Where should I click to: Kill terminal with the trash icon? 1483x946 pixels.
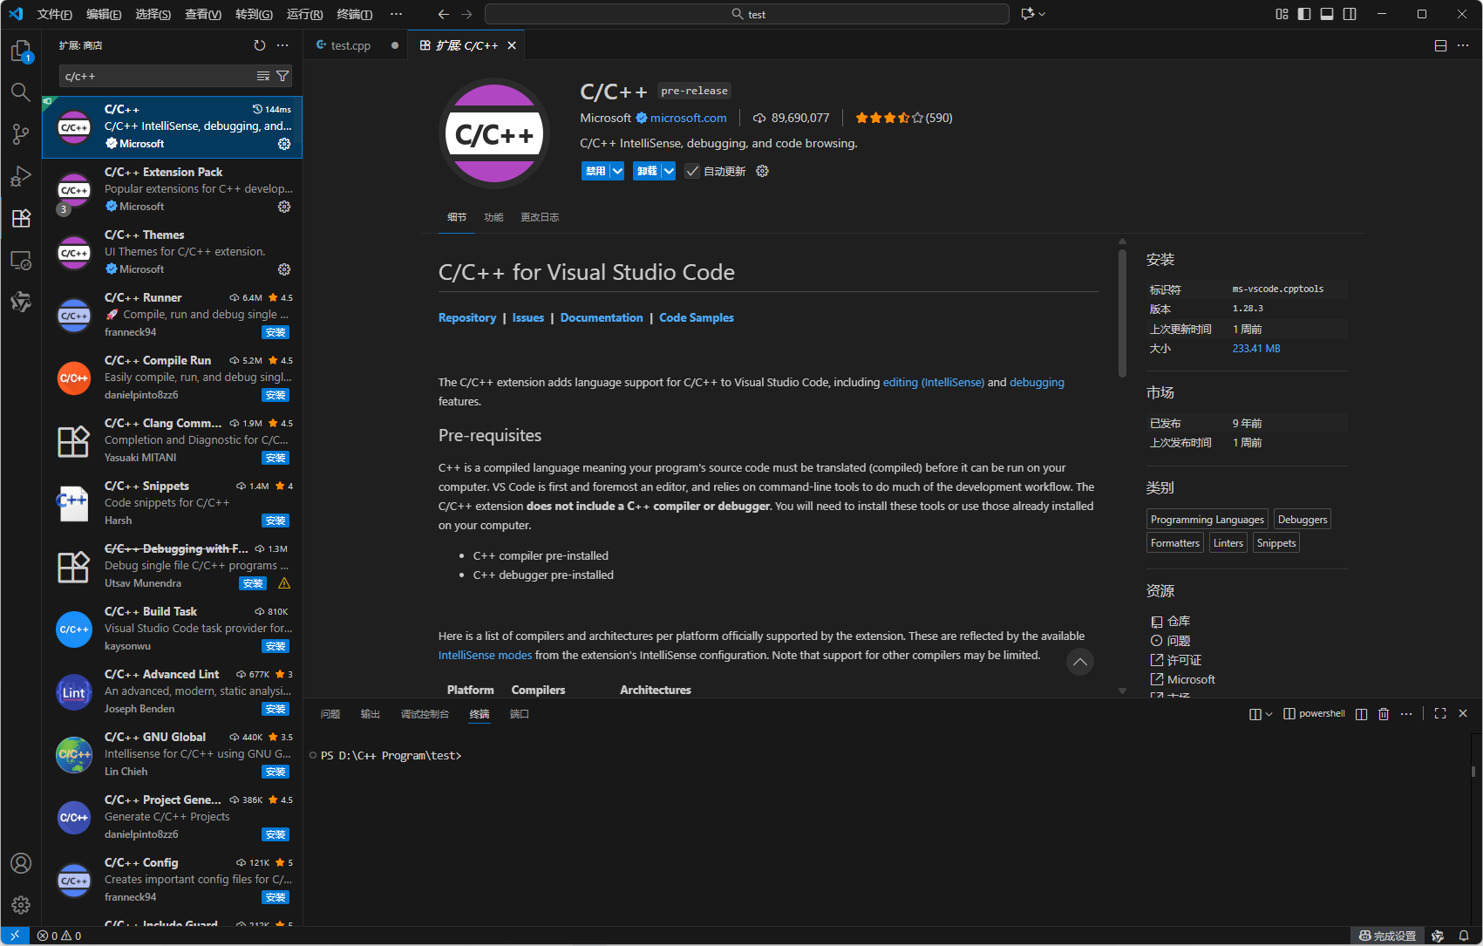[x=1384, y=714]
